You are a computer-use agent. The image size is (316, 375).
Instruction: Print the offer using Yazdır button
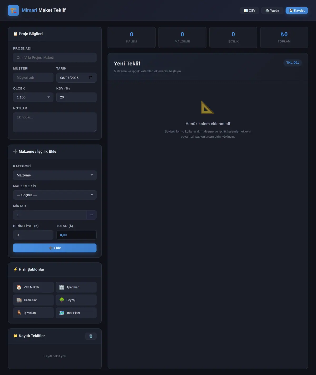point(272,11)
